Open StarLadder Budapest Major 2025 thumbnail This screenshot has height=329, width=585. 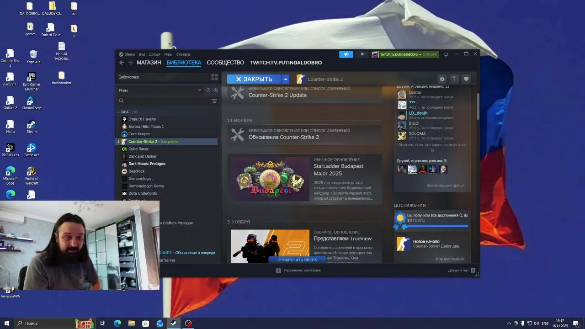click(270, 179)
